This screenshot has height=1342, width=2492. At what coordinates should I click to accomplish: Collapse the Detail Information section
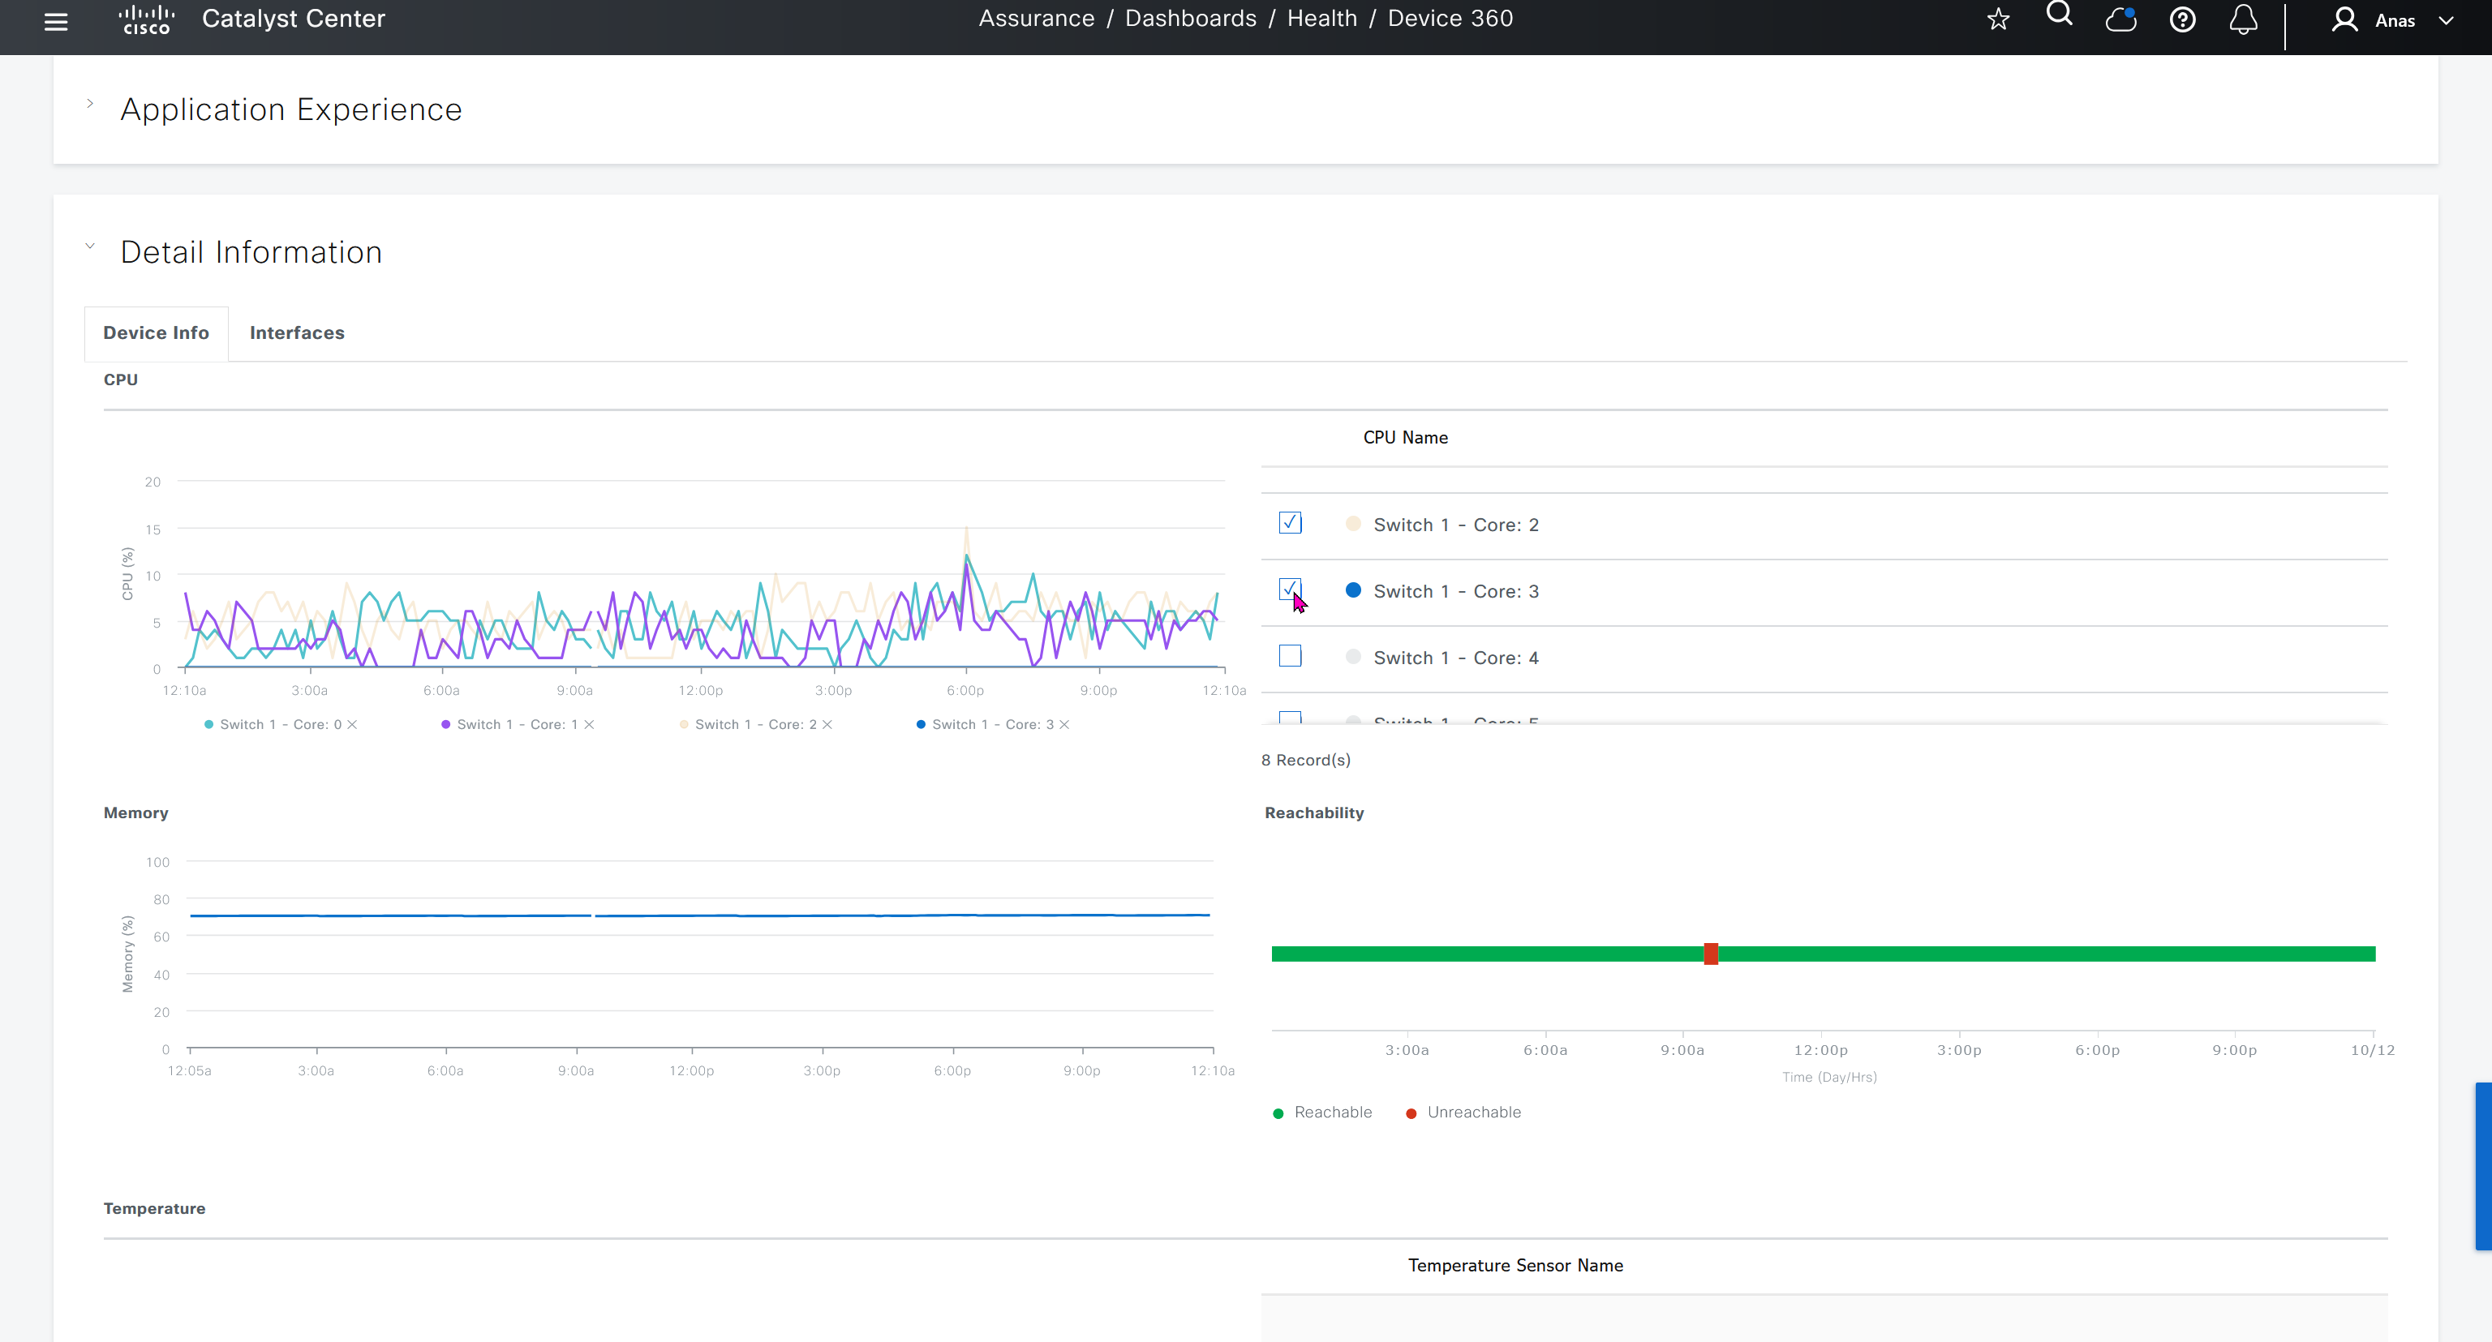pos(90,246)
